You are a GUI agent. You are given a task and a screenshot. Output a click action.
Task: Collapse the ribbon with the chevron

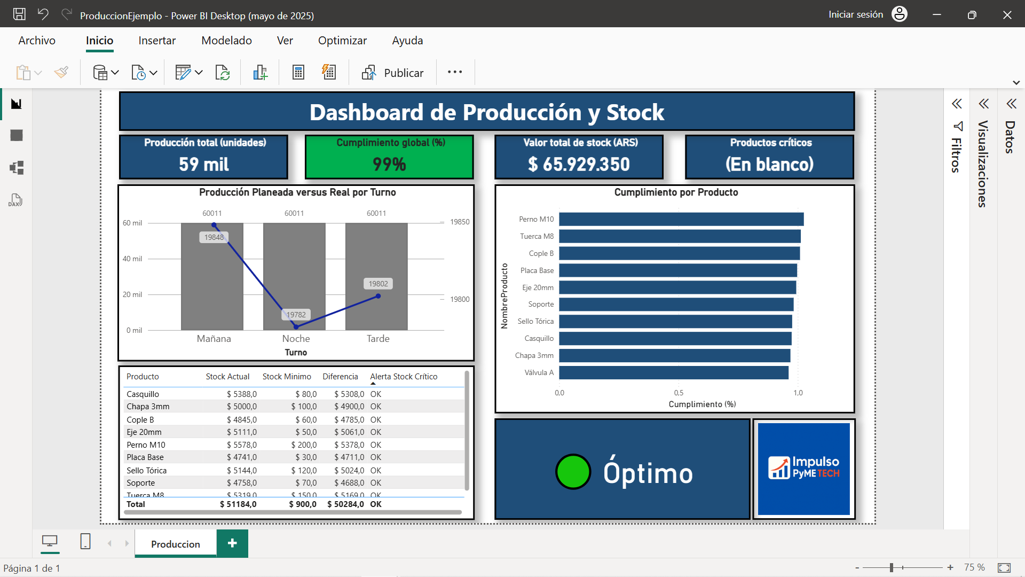tap(1016, 83)
